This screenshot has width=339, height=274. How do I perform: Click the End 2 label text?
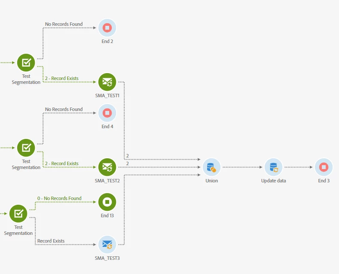click(x=107, y=41)
